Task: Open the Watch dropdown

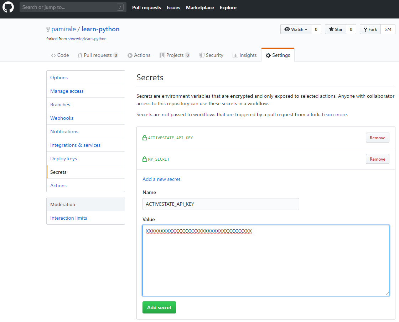Action: pyautogui.click(x=296, y=29)
